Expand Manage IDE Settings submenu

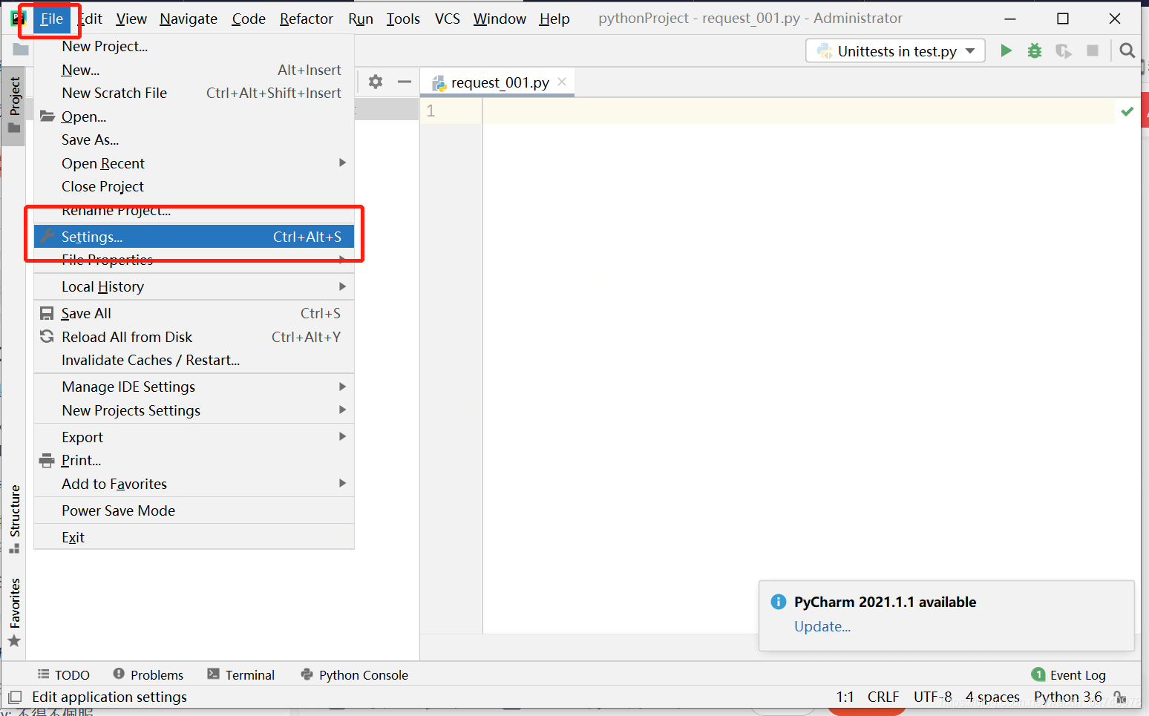tap(194, 387)
